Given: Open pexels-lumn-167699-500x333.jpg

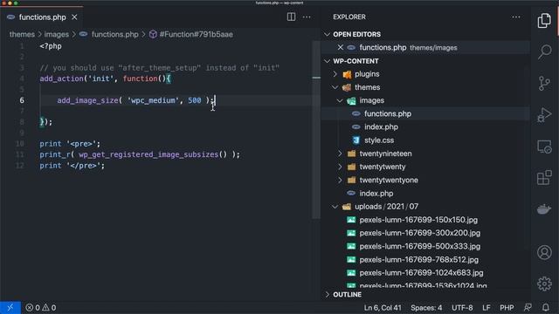Looking at the screenshot, I should pos(420,246).
